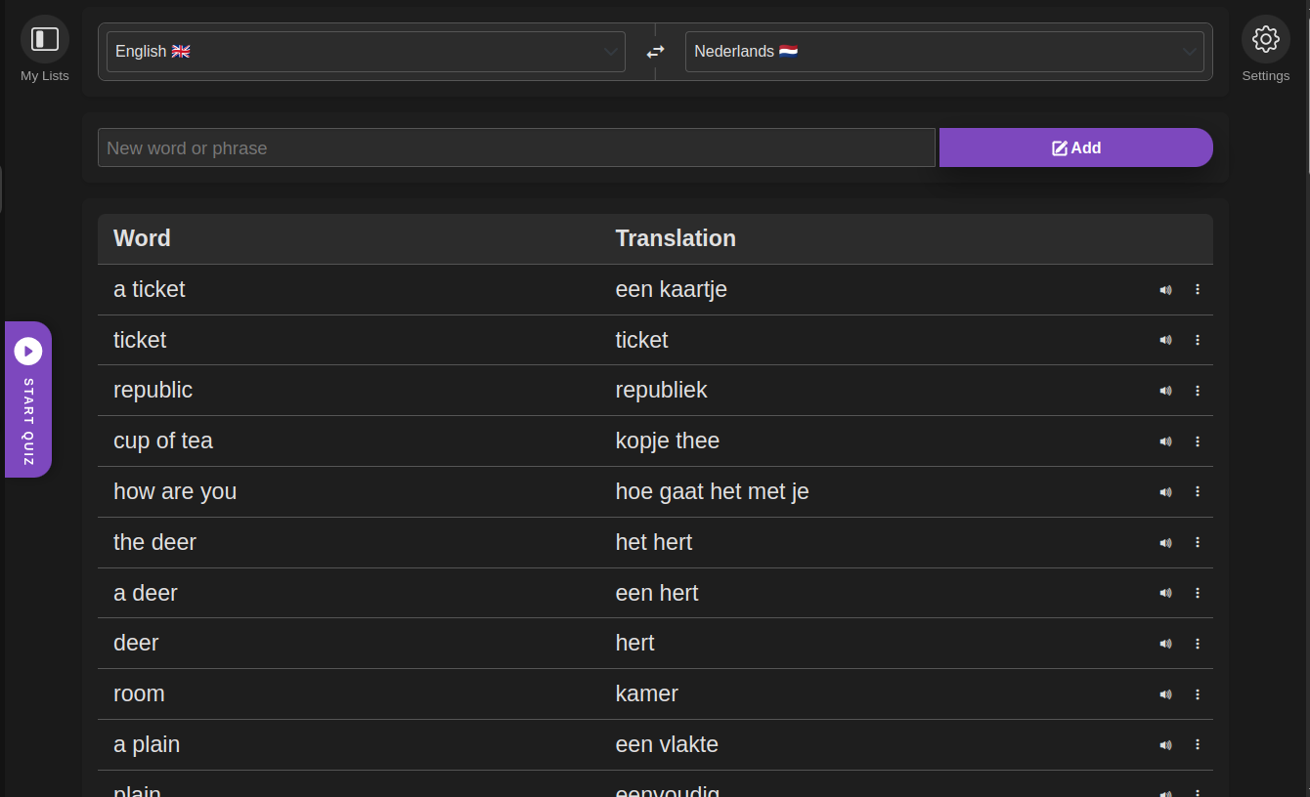Select the word 'the deer'

click(154, 542)
